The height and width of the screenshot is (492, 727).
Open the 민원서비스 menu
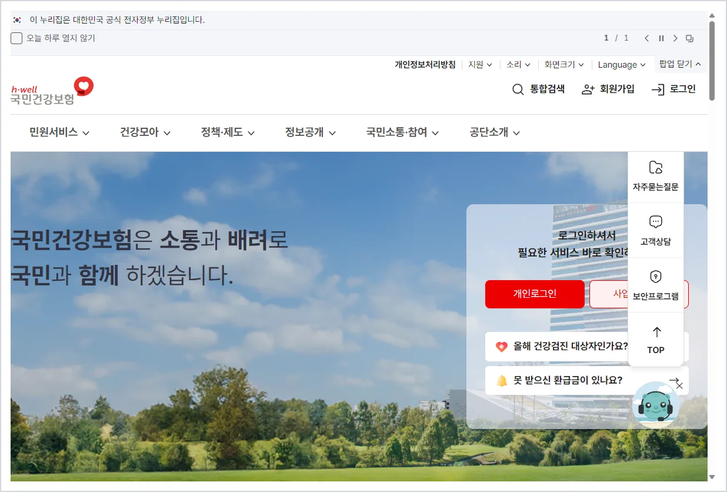[59, 132]
